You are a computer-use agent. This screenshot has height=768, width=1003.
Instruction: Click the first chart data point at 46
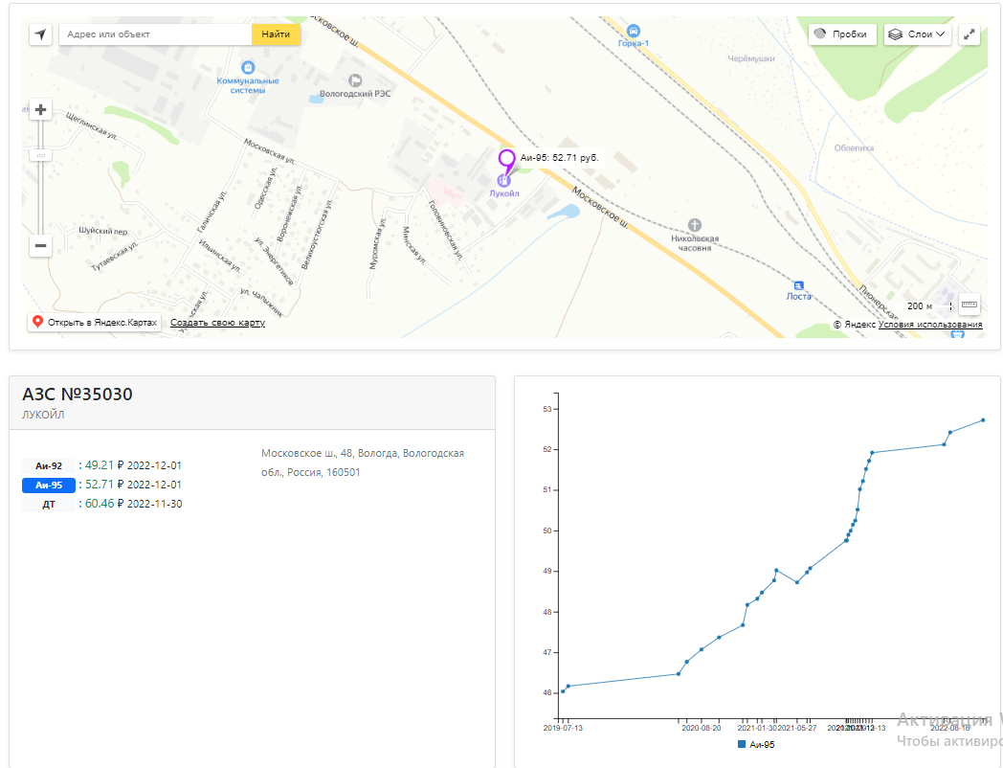[x=563, y=691]
